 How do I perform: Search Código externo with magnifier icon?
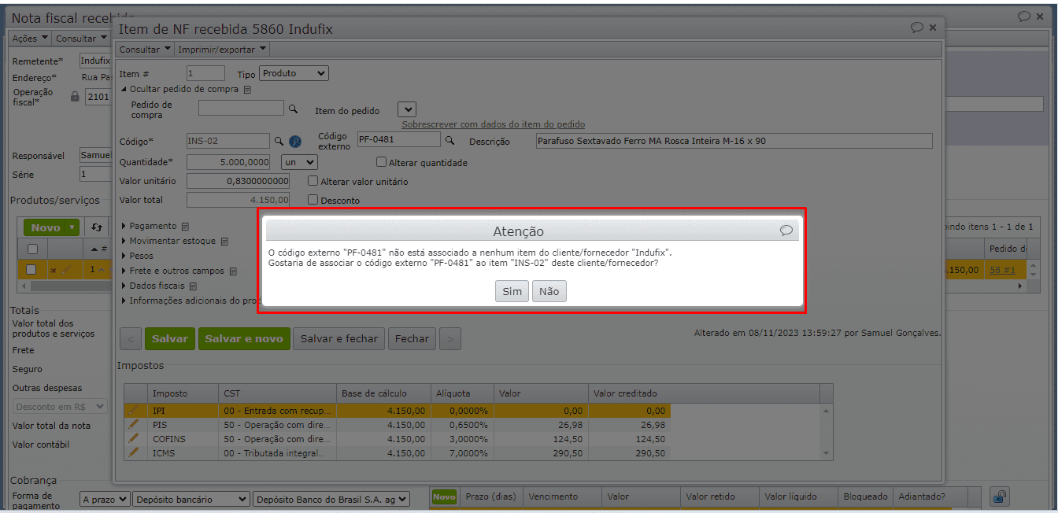pyautogui.click(x=450, y=140)
